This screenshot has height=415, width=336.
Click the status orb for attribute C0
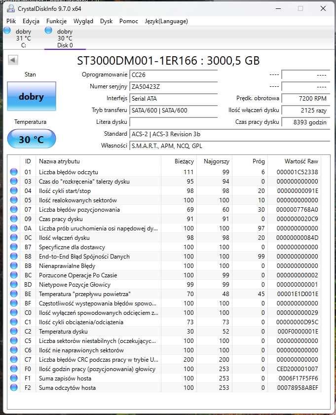tap(14, 312)
